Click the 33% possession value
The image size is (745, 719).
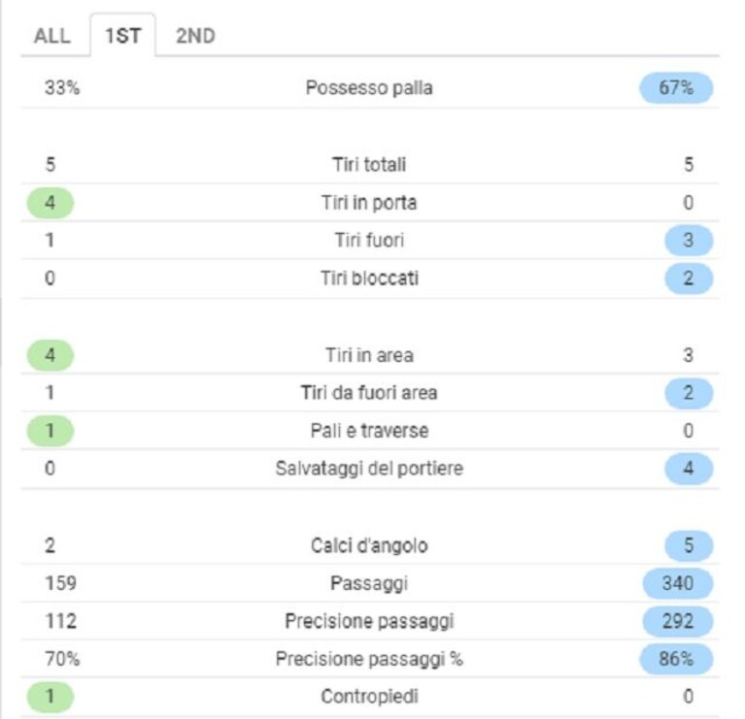62,87
